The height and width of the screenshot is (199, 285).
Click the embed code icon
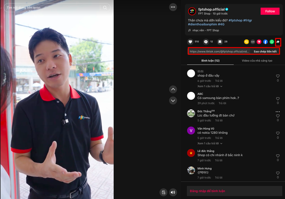click(x=253, y=42)
